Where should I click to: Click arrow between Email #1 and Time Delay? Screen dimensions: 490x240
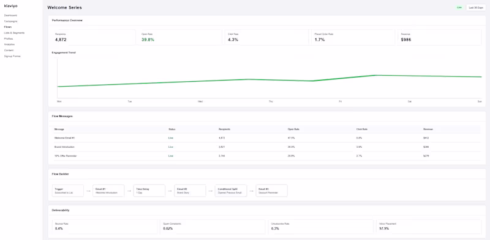tap(129, 191)
